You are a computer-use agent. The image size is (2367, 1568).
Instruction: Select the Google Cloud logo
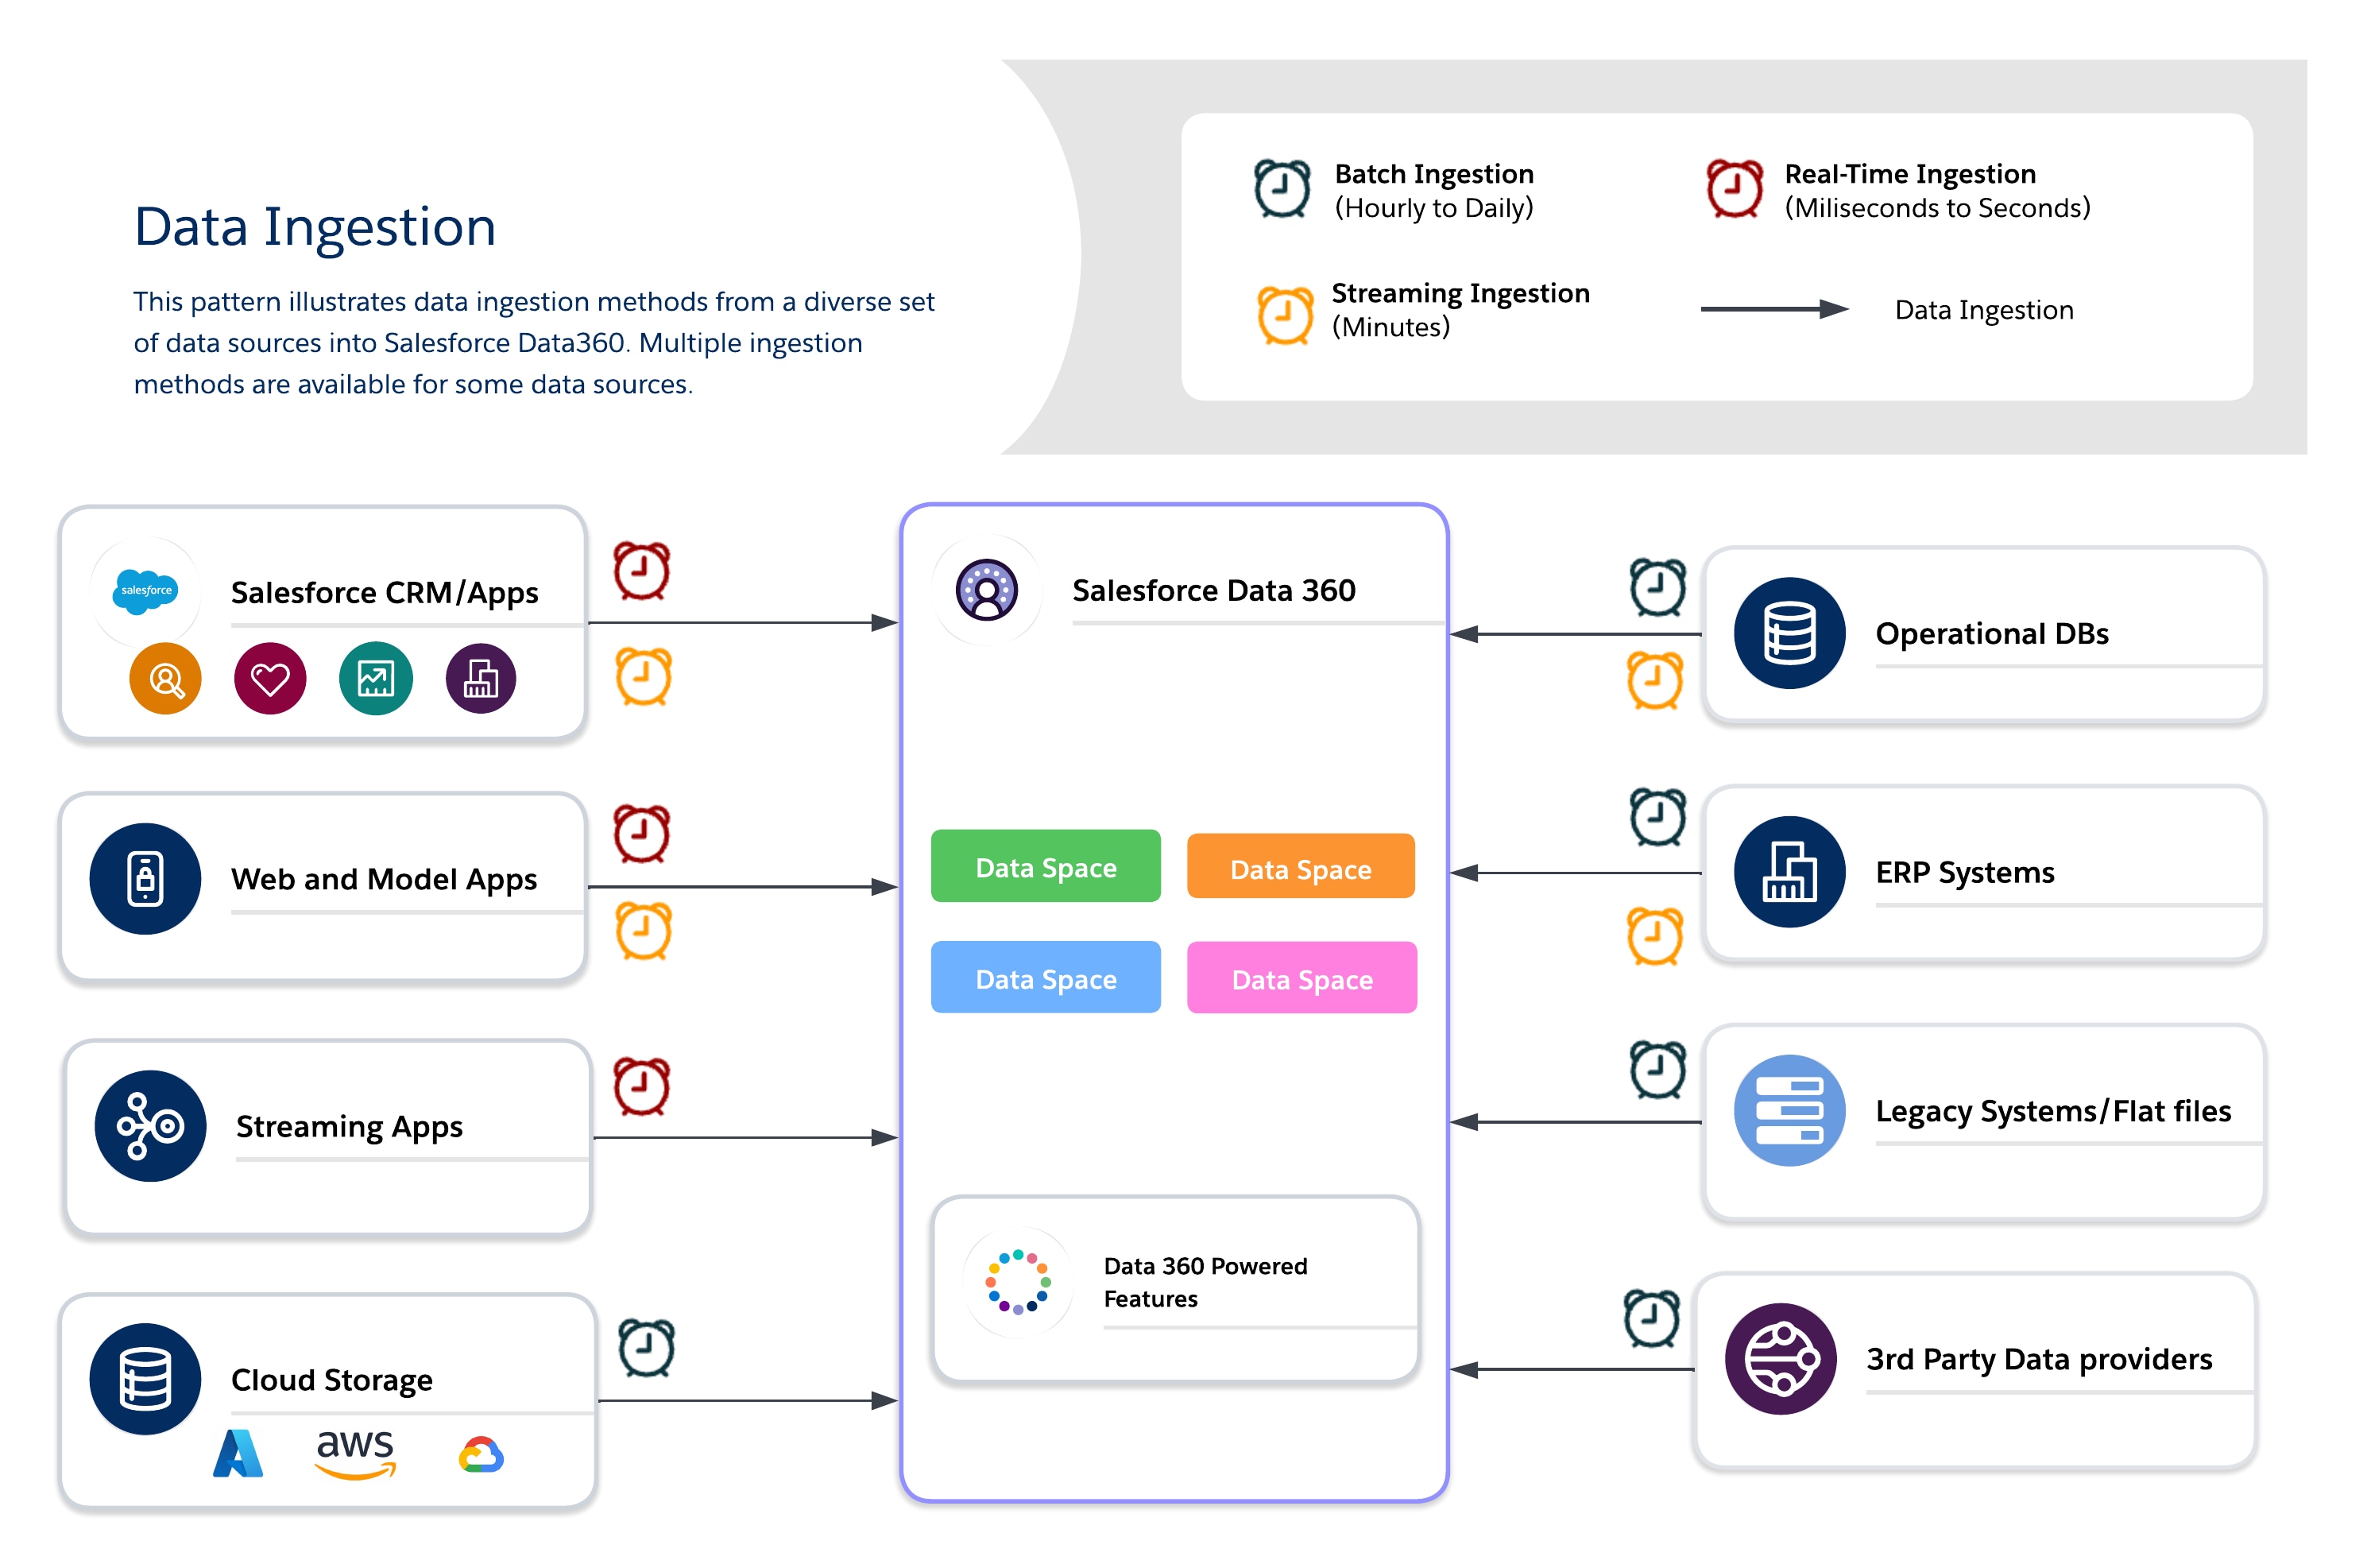click(x=481, y=1455)
